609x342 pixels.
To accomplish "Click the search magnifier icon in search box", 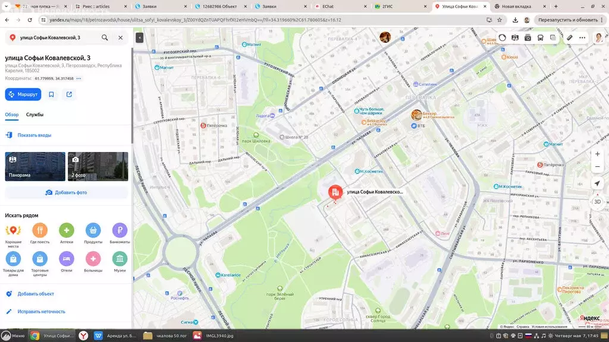I will tap(105, 37).
